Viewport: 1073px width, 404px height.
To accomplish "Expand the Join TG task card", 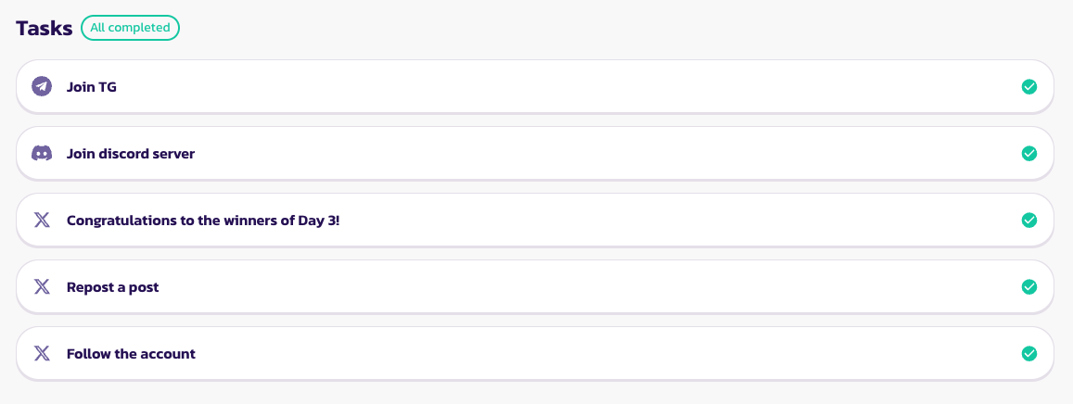I will (556, 87).
